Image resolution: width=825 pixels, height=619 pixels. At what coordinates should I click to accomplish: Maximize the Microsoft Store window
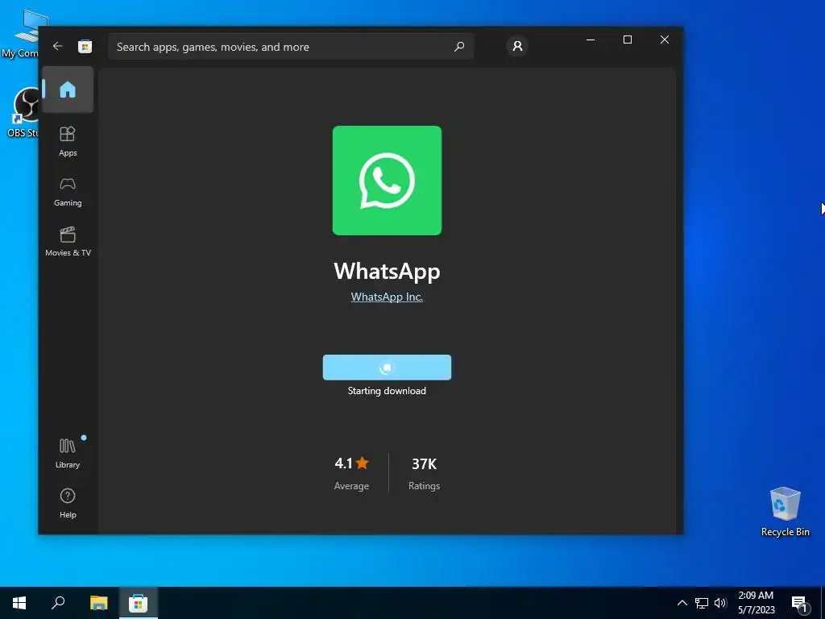[627, 39]
